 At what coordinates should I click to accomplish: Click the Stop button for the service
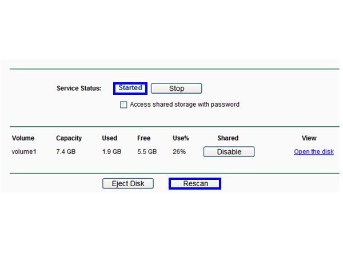(x=176, y=89)
